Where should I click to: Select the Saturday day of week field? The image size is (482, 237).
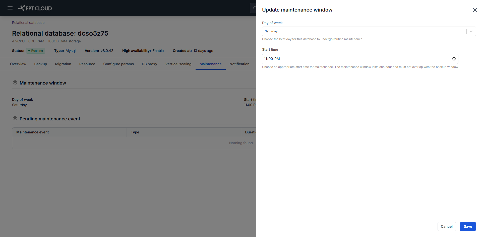click(369, 31)
